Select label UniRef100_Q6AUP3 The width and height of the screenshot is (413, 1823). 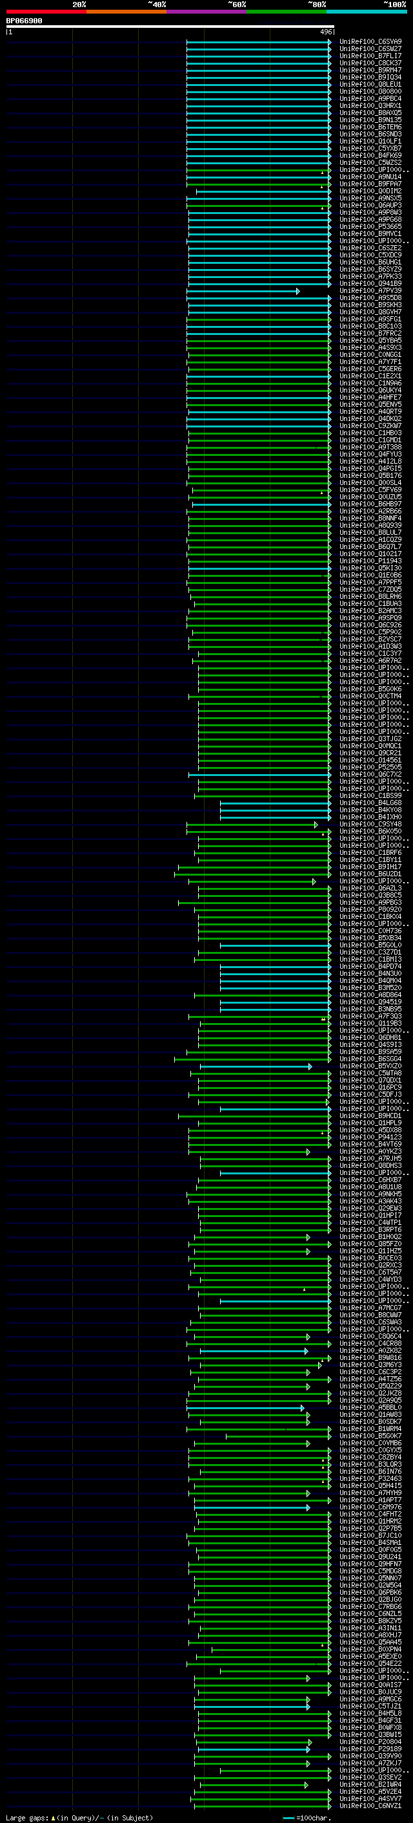[370, 205]
